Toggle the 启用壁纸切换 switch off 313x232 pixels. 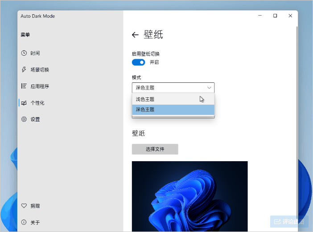coord(139,62)
